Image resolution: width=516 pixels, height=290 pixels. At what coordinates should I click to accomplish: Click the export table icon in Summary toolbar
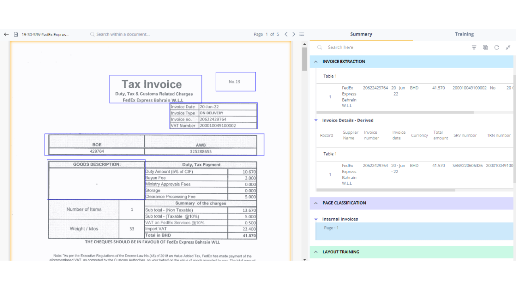tap(485, 47)
